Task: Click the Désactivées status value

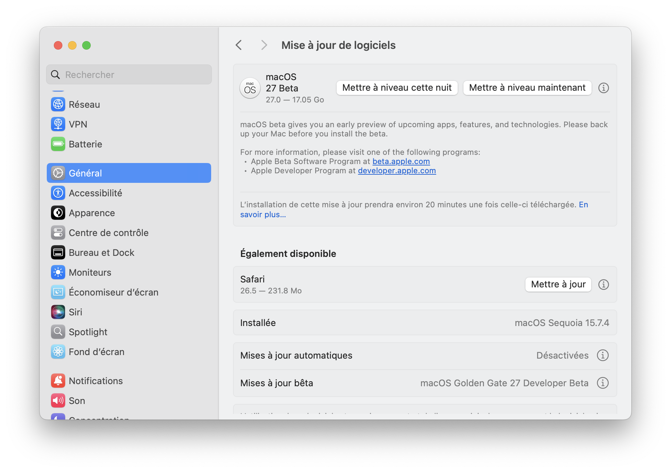Action: (563, 355)
